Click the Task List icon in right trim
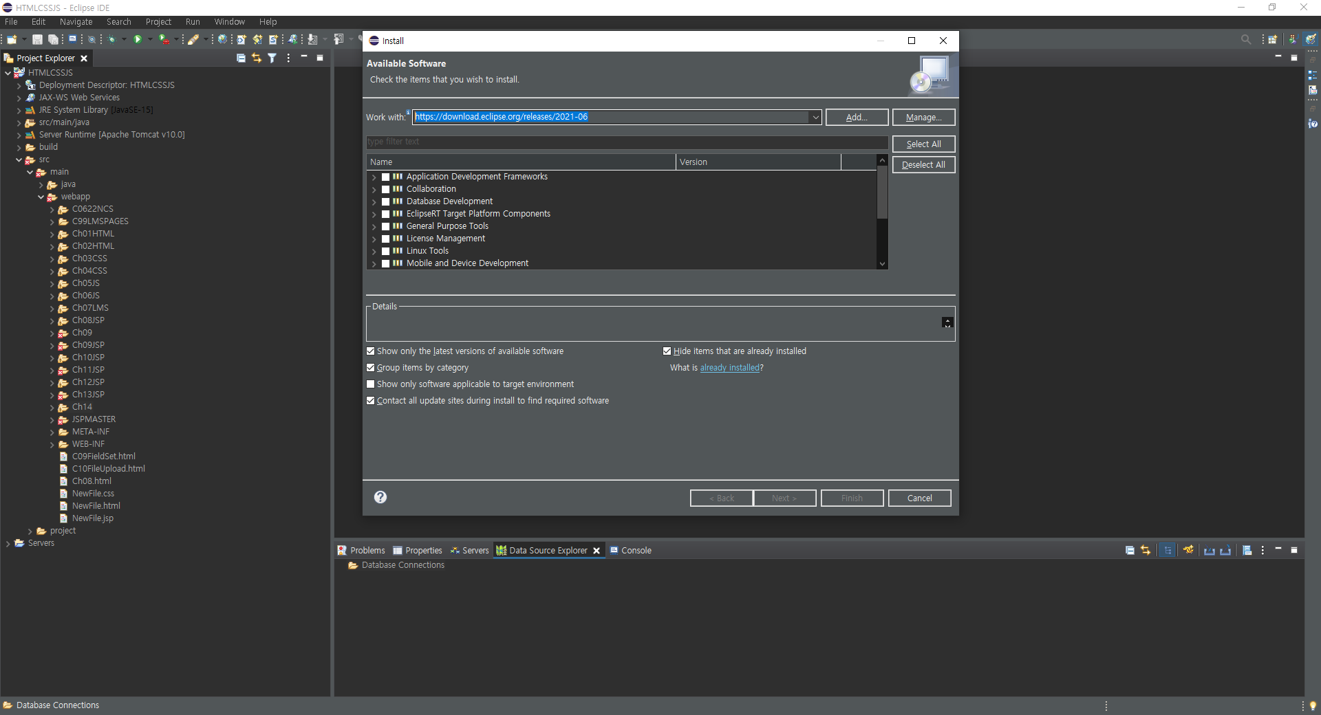 (x=1313, y=90)
